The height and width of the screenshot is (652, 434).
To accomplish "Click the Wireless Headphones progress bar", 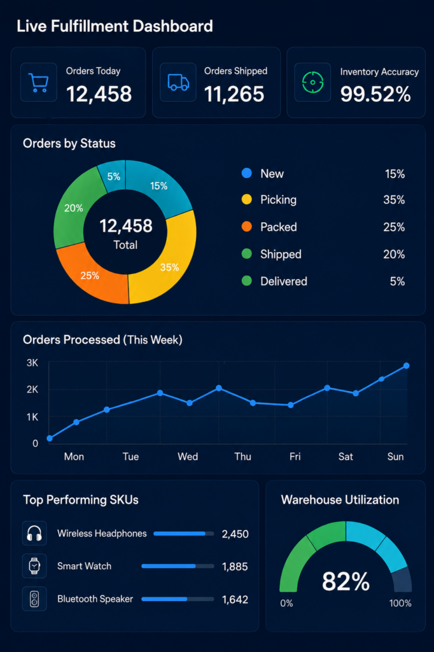I will (184, 534).
